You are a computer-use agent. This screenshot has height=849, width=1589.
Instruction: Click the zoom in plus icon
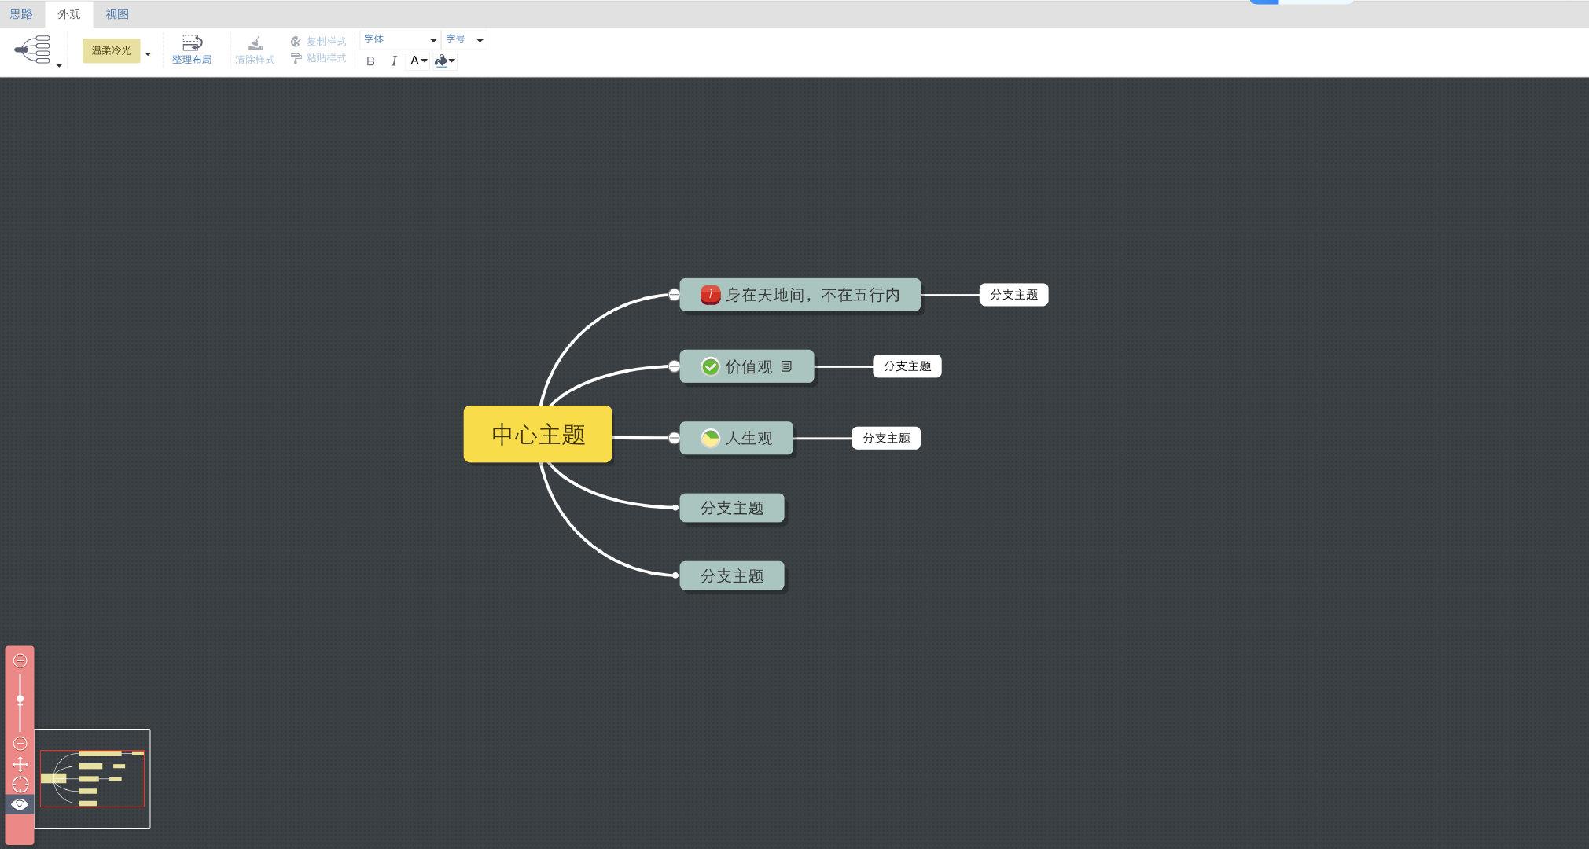[x=20, y=660]
